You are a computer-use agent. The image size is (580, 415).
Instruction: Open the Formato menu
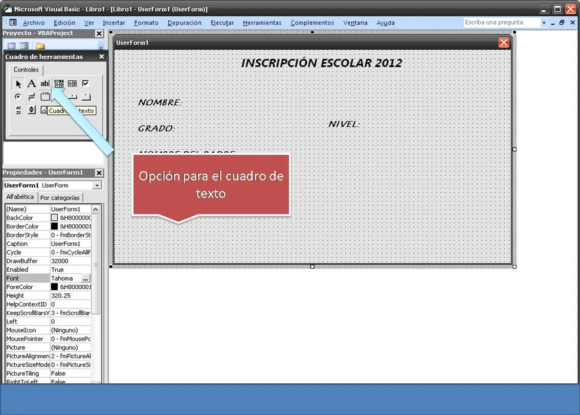pos(146,23)
